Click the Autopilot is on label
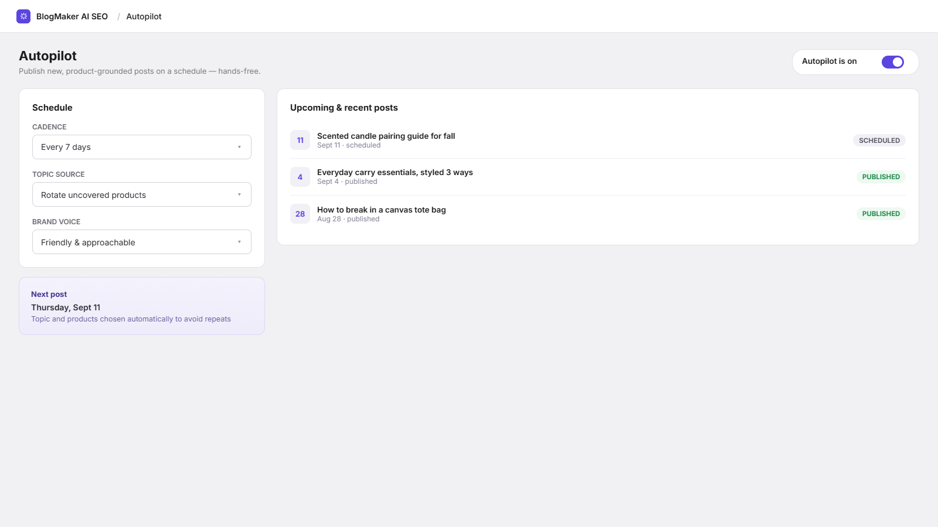Screen dimensions: 938x527 (829, 61)
